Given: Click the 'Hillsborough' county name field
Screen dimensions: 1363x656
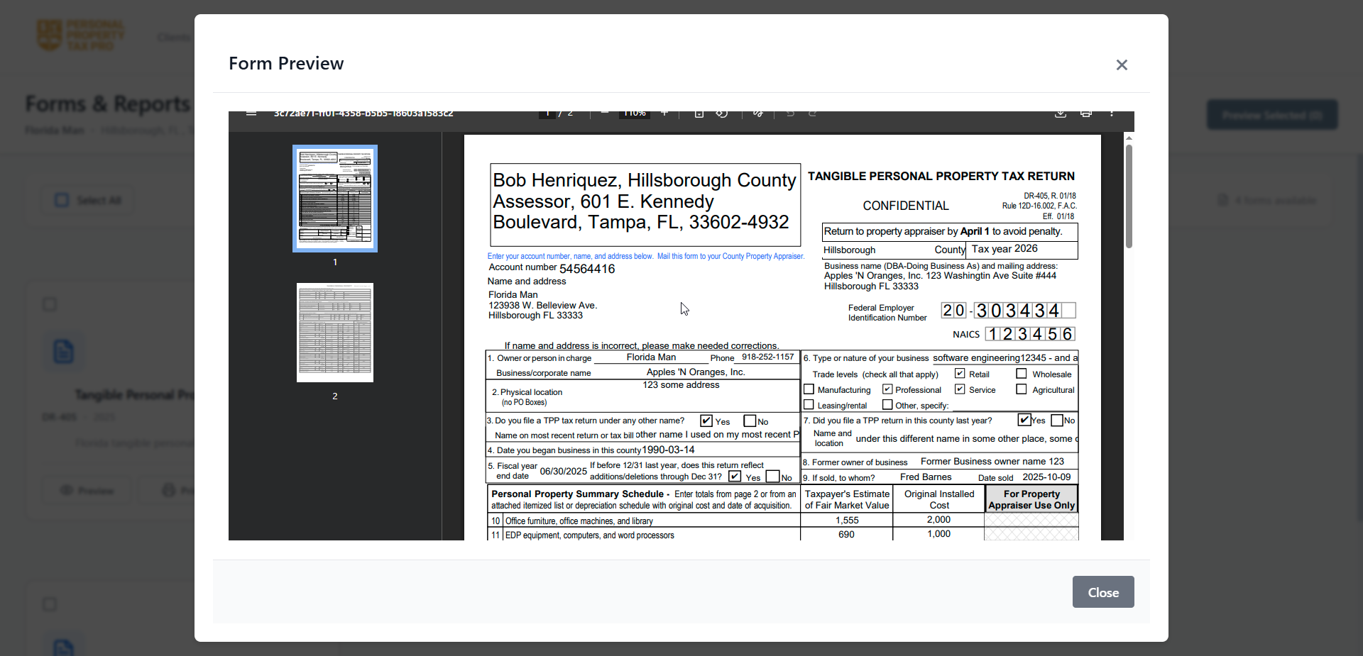Looking at the screenshot, I should click(x=849, y=250).
